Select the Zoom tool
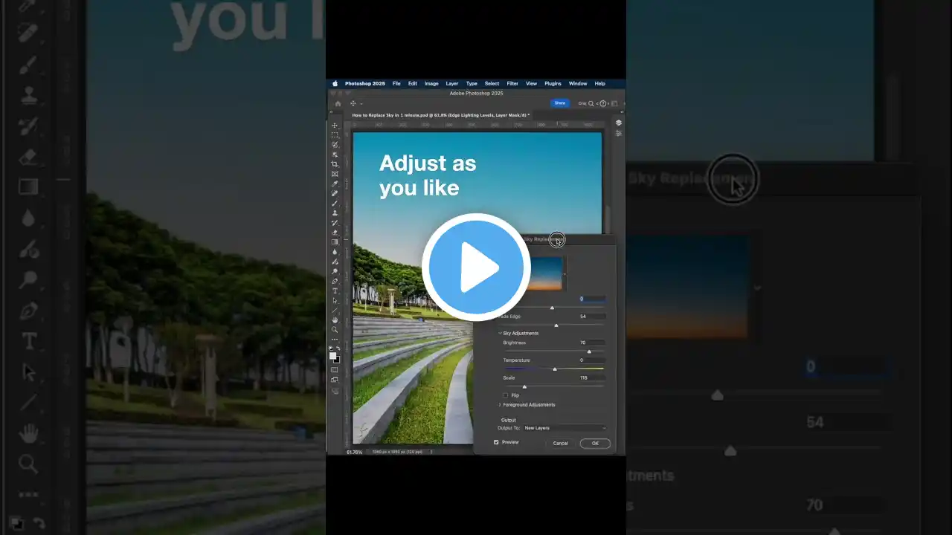 coord(335,329)
